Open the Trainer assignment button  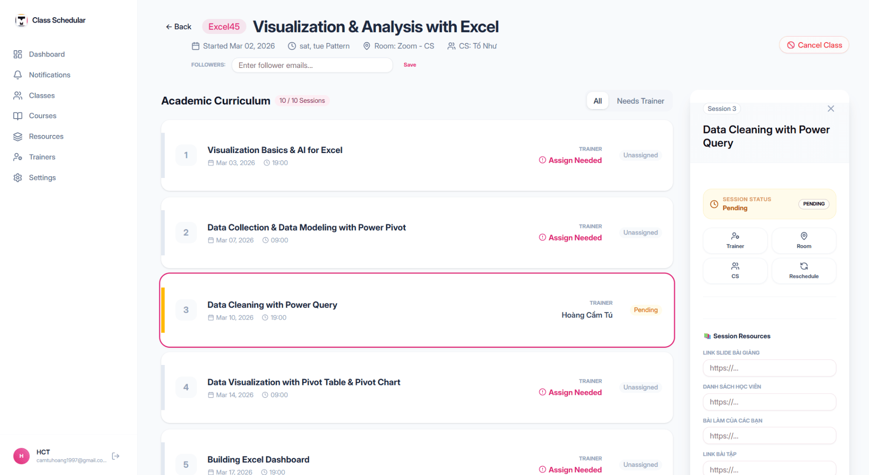click(x=735, y=240)
